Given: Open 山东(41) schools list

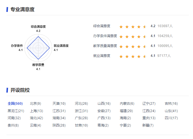Looking at the screenshot, I should [171, 111].
